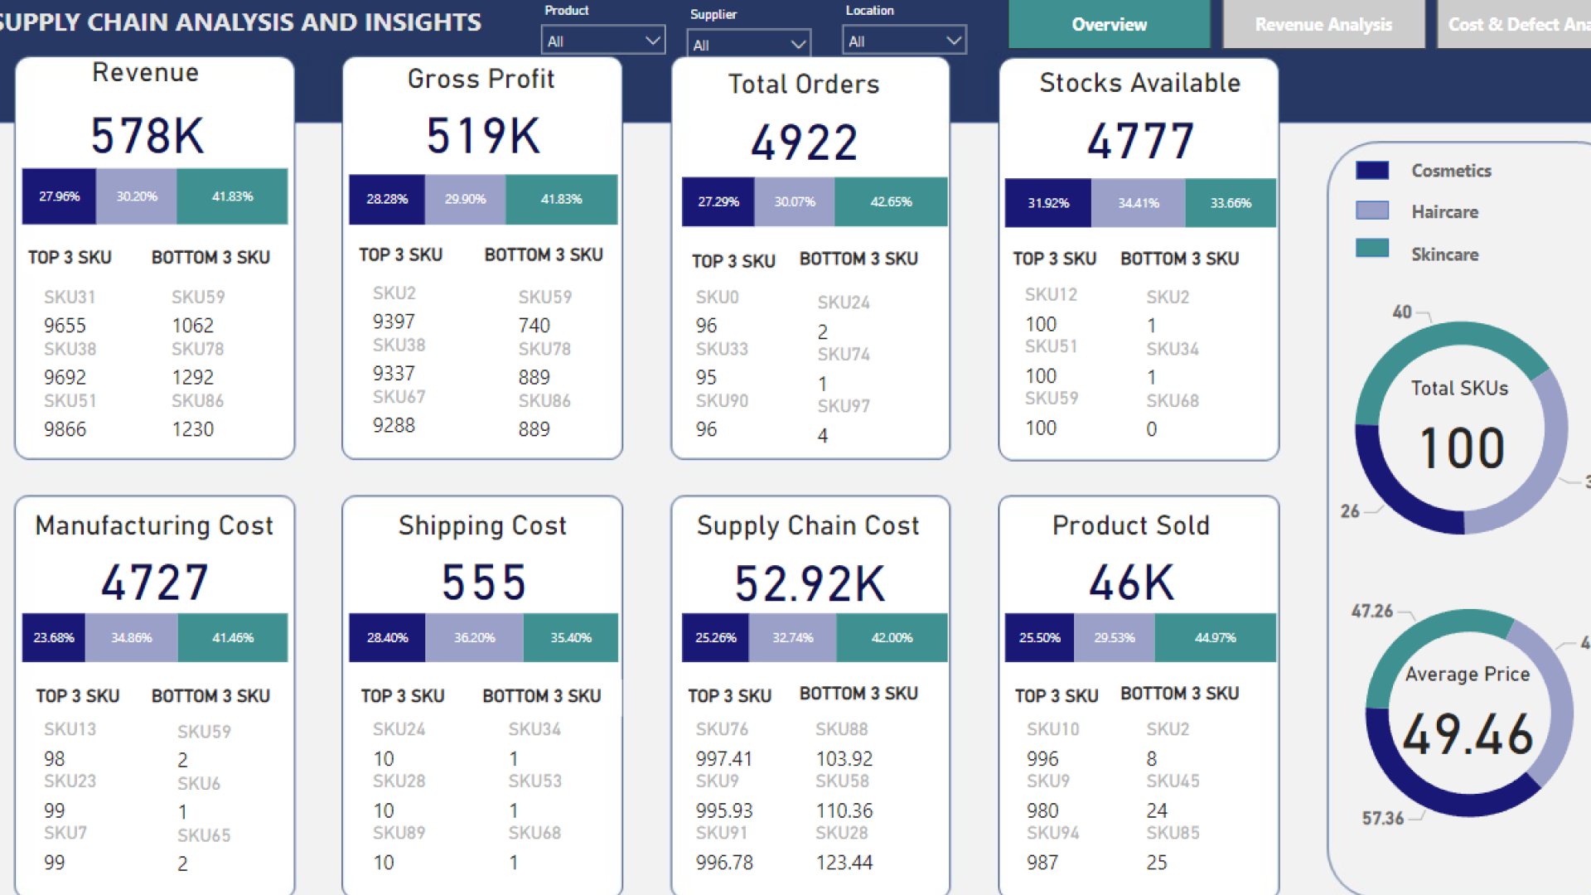The height and width of the screenshot is (895, 1591).
Task: Click the 40 label on Total SKUs donut
Action: coord(1401,312)
